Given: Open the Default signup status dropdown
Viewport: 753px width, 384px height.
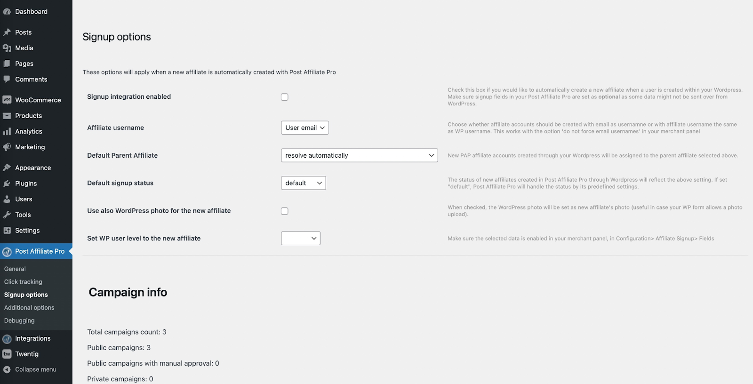Looking at the screenshot, I should pyautogui.click(x=303, y=183).
